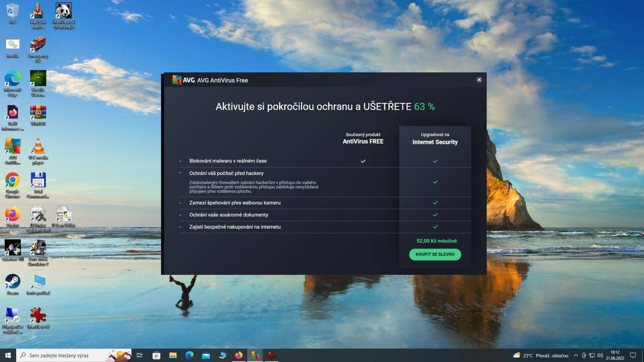Click the taskbar search box
This screenshot has width=644, height=362.
(74, 355)
